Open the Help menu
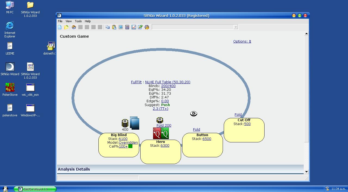 click(88, 21)
